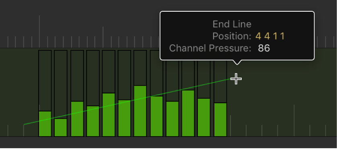Click the End Line label in the tooltip
The width and height of the screenshot is (337, 149).
coord(232,24)
